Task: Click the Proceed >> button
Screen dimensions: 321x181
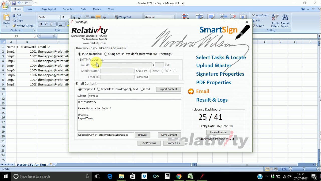Action: pyautogui.click(x=174, y=143)
